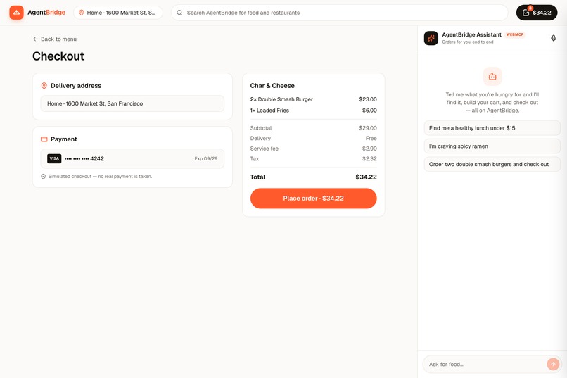Viewport: 567px width, 378px height.
Task: Choose 'I'm craving spicy ramen' suggestion
Action: click(x=492, y=146)
